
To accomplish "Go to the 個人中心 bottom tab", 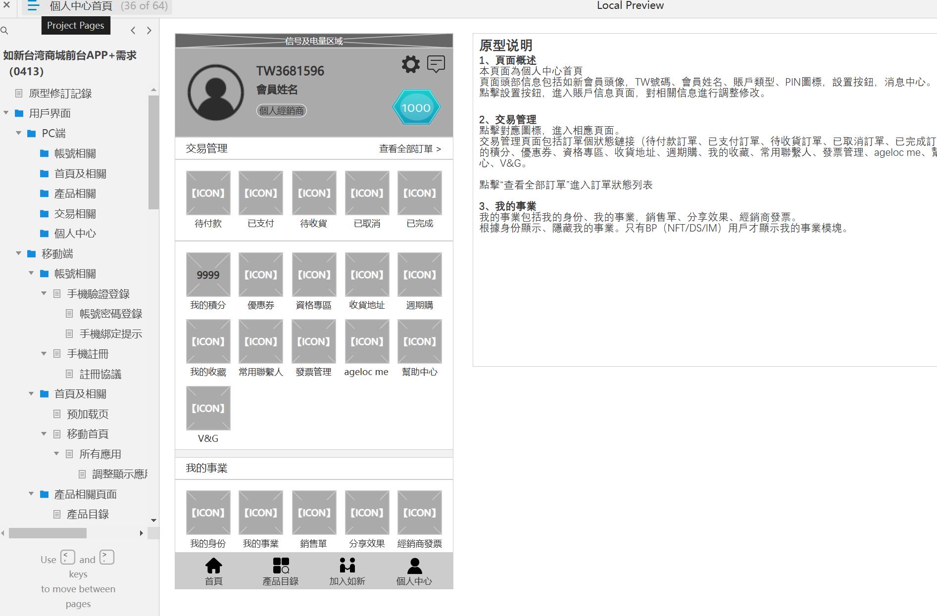I will [414, 571].
